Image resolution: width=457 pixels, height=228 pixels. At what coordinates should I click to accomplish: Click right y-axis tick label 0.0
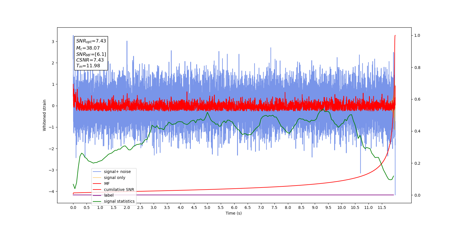(x=417, y=195)
